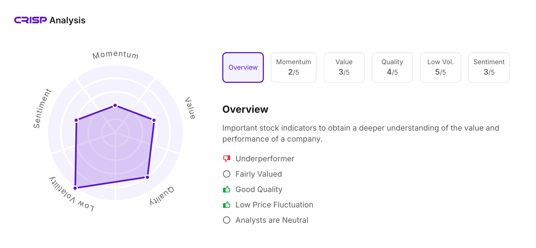536x248 pixels.
Task: Switch to the Value 3/5 tab
Action: pyautogui.click(x=344, y=67)
